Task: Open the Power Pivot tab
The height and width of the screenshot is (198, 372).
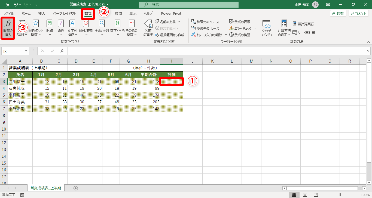Action: (171, 13)
